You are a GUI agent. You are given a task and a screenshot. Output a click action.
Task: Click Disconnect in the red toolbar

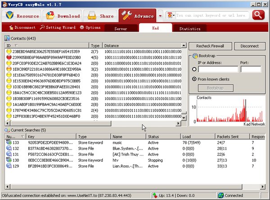coord(22,27)
